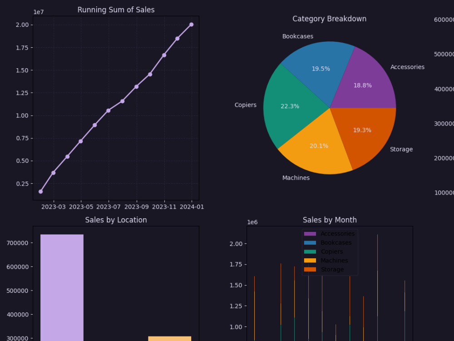Click the 2023-11 x-axis tick label

[164, 207]
